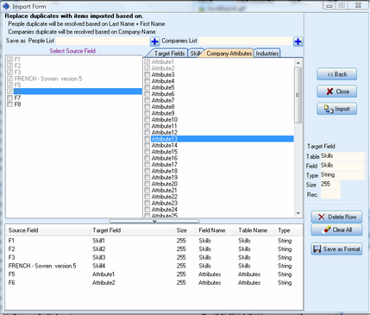Click the Target Field Size input
370x315 pixels.
click(x=330, y=185)
